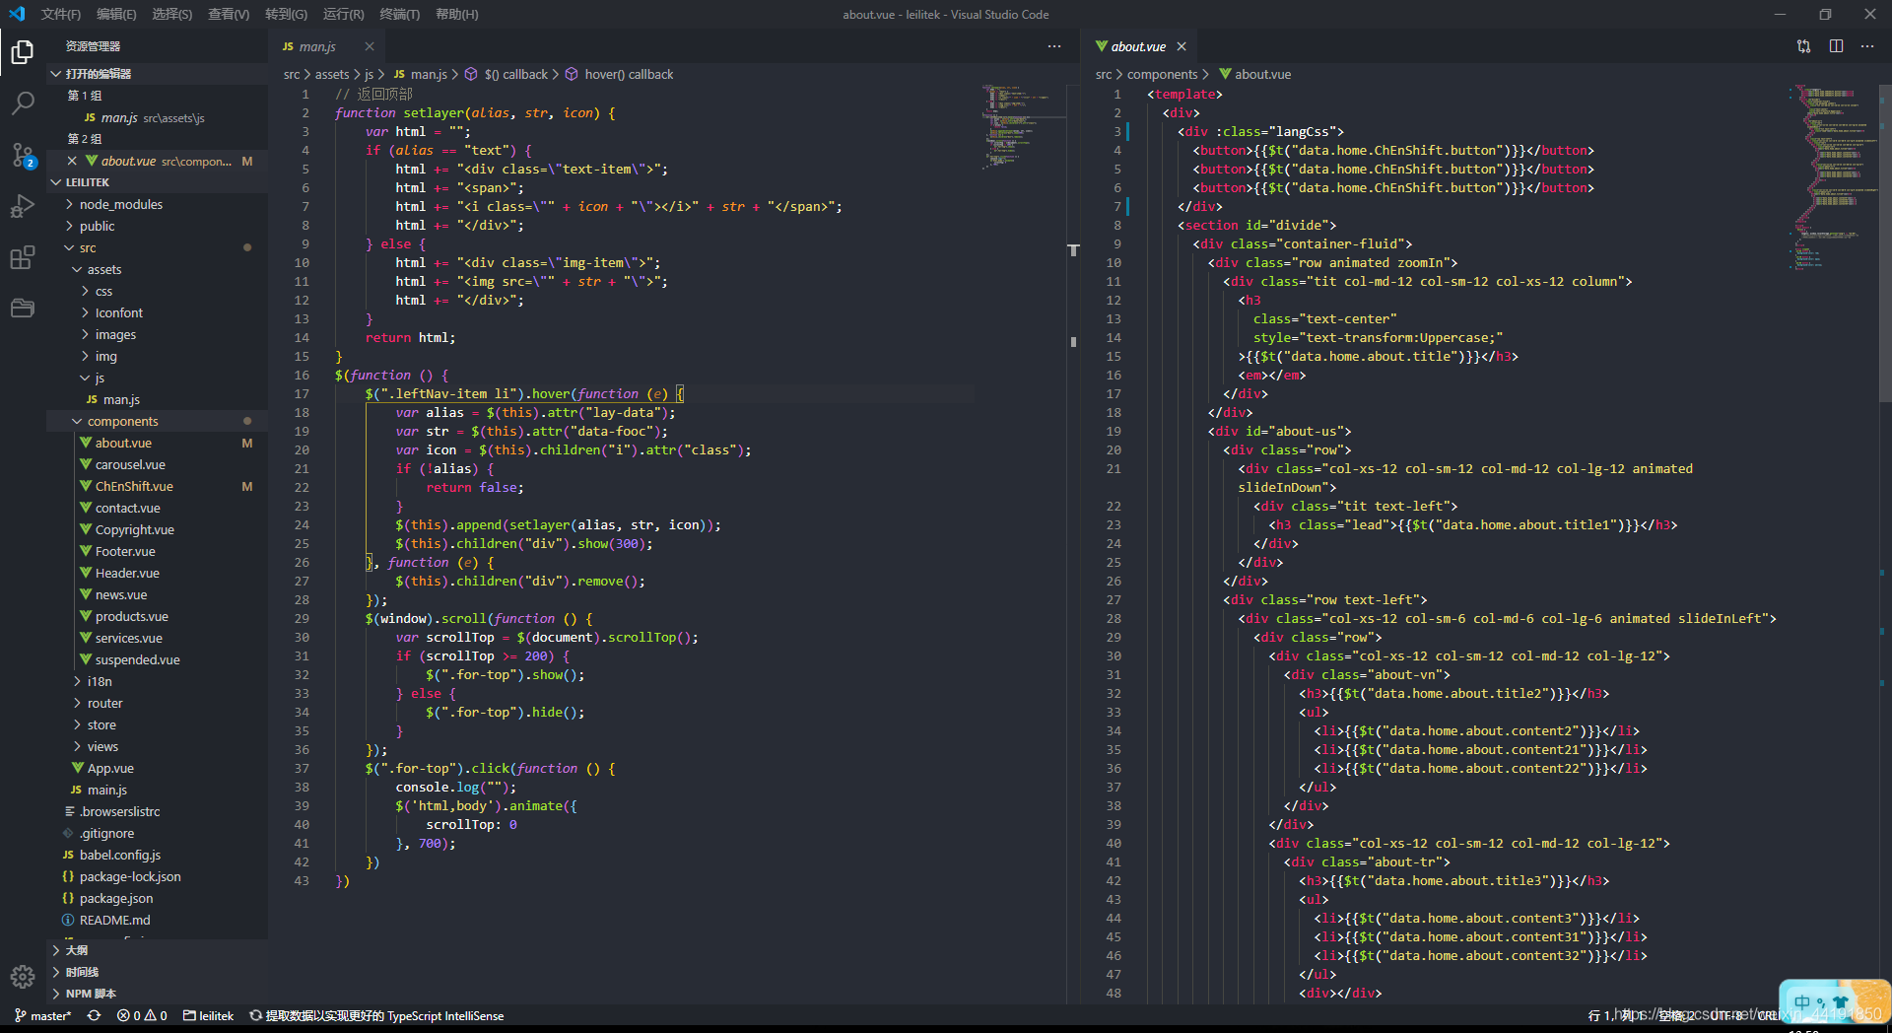Open the Manage gear menu
This screenshot has height=1033, width=1892.
pos(22,977)
